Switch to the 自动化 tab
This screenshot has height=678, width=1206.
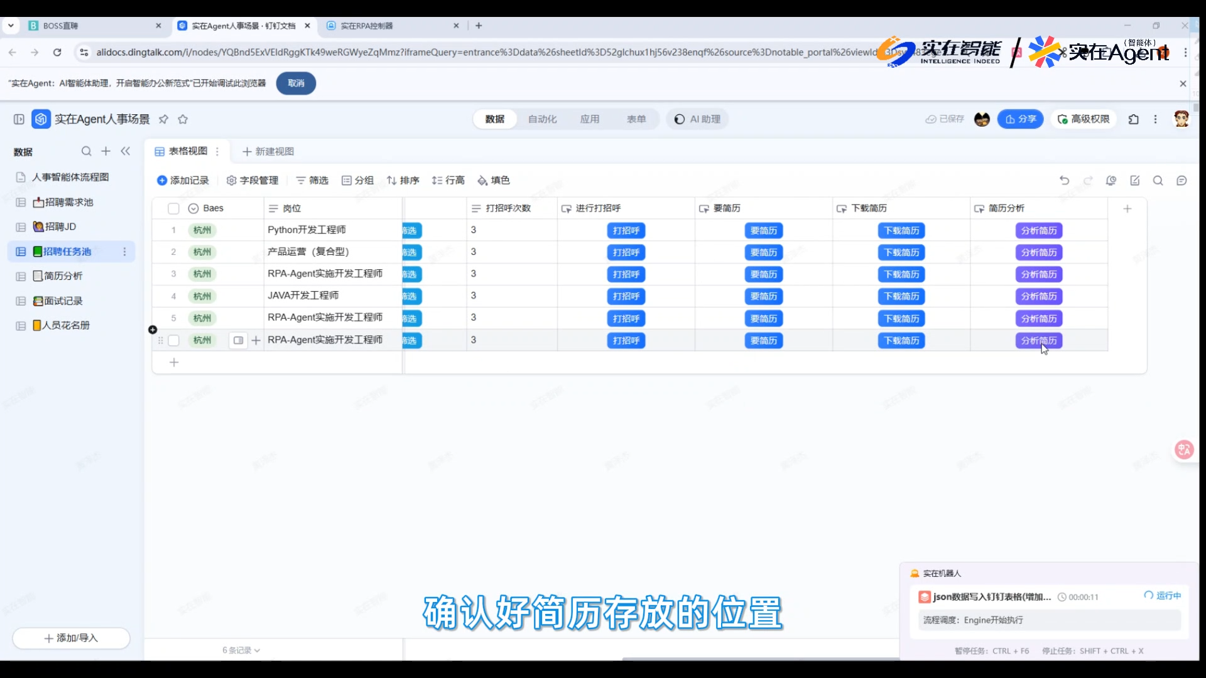[542, 119]
